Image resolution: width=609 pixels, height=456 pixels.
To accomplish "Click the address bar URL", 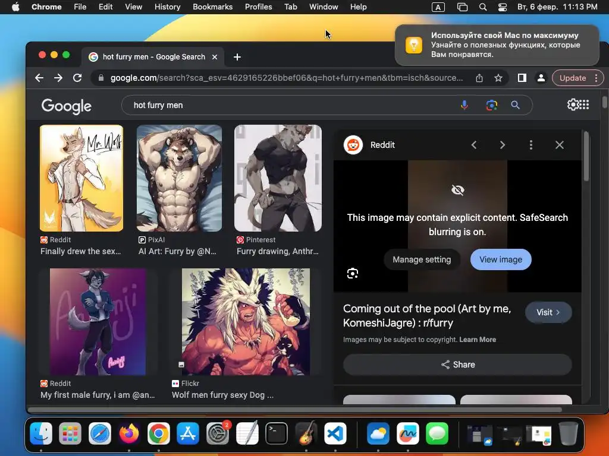I will click(x=287, y=78).
